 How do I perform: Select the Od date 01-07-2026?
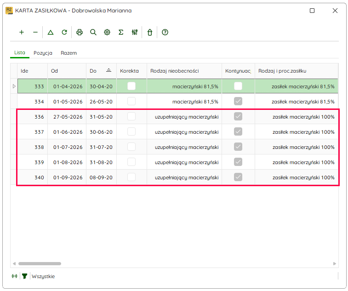[67, 147]
